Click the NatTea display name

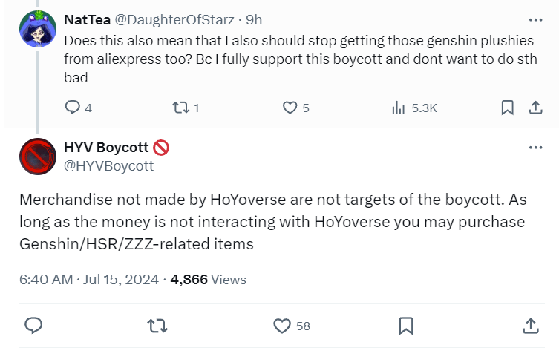click(88, 19)
